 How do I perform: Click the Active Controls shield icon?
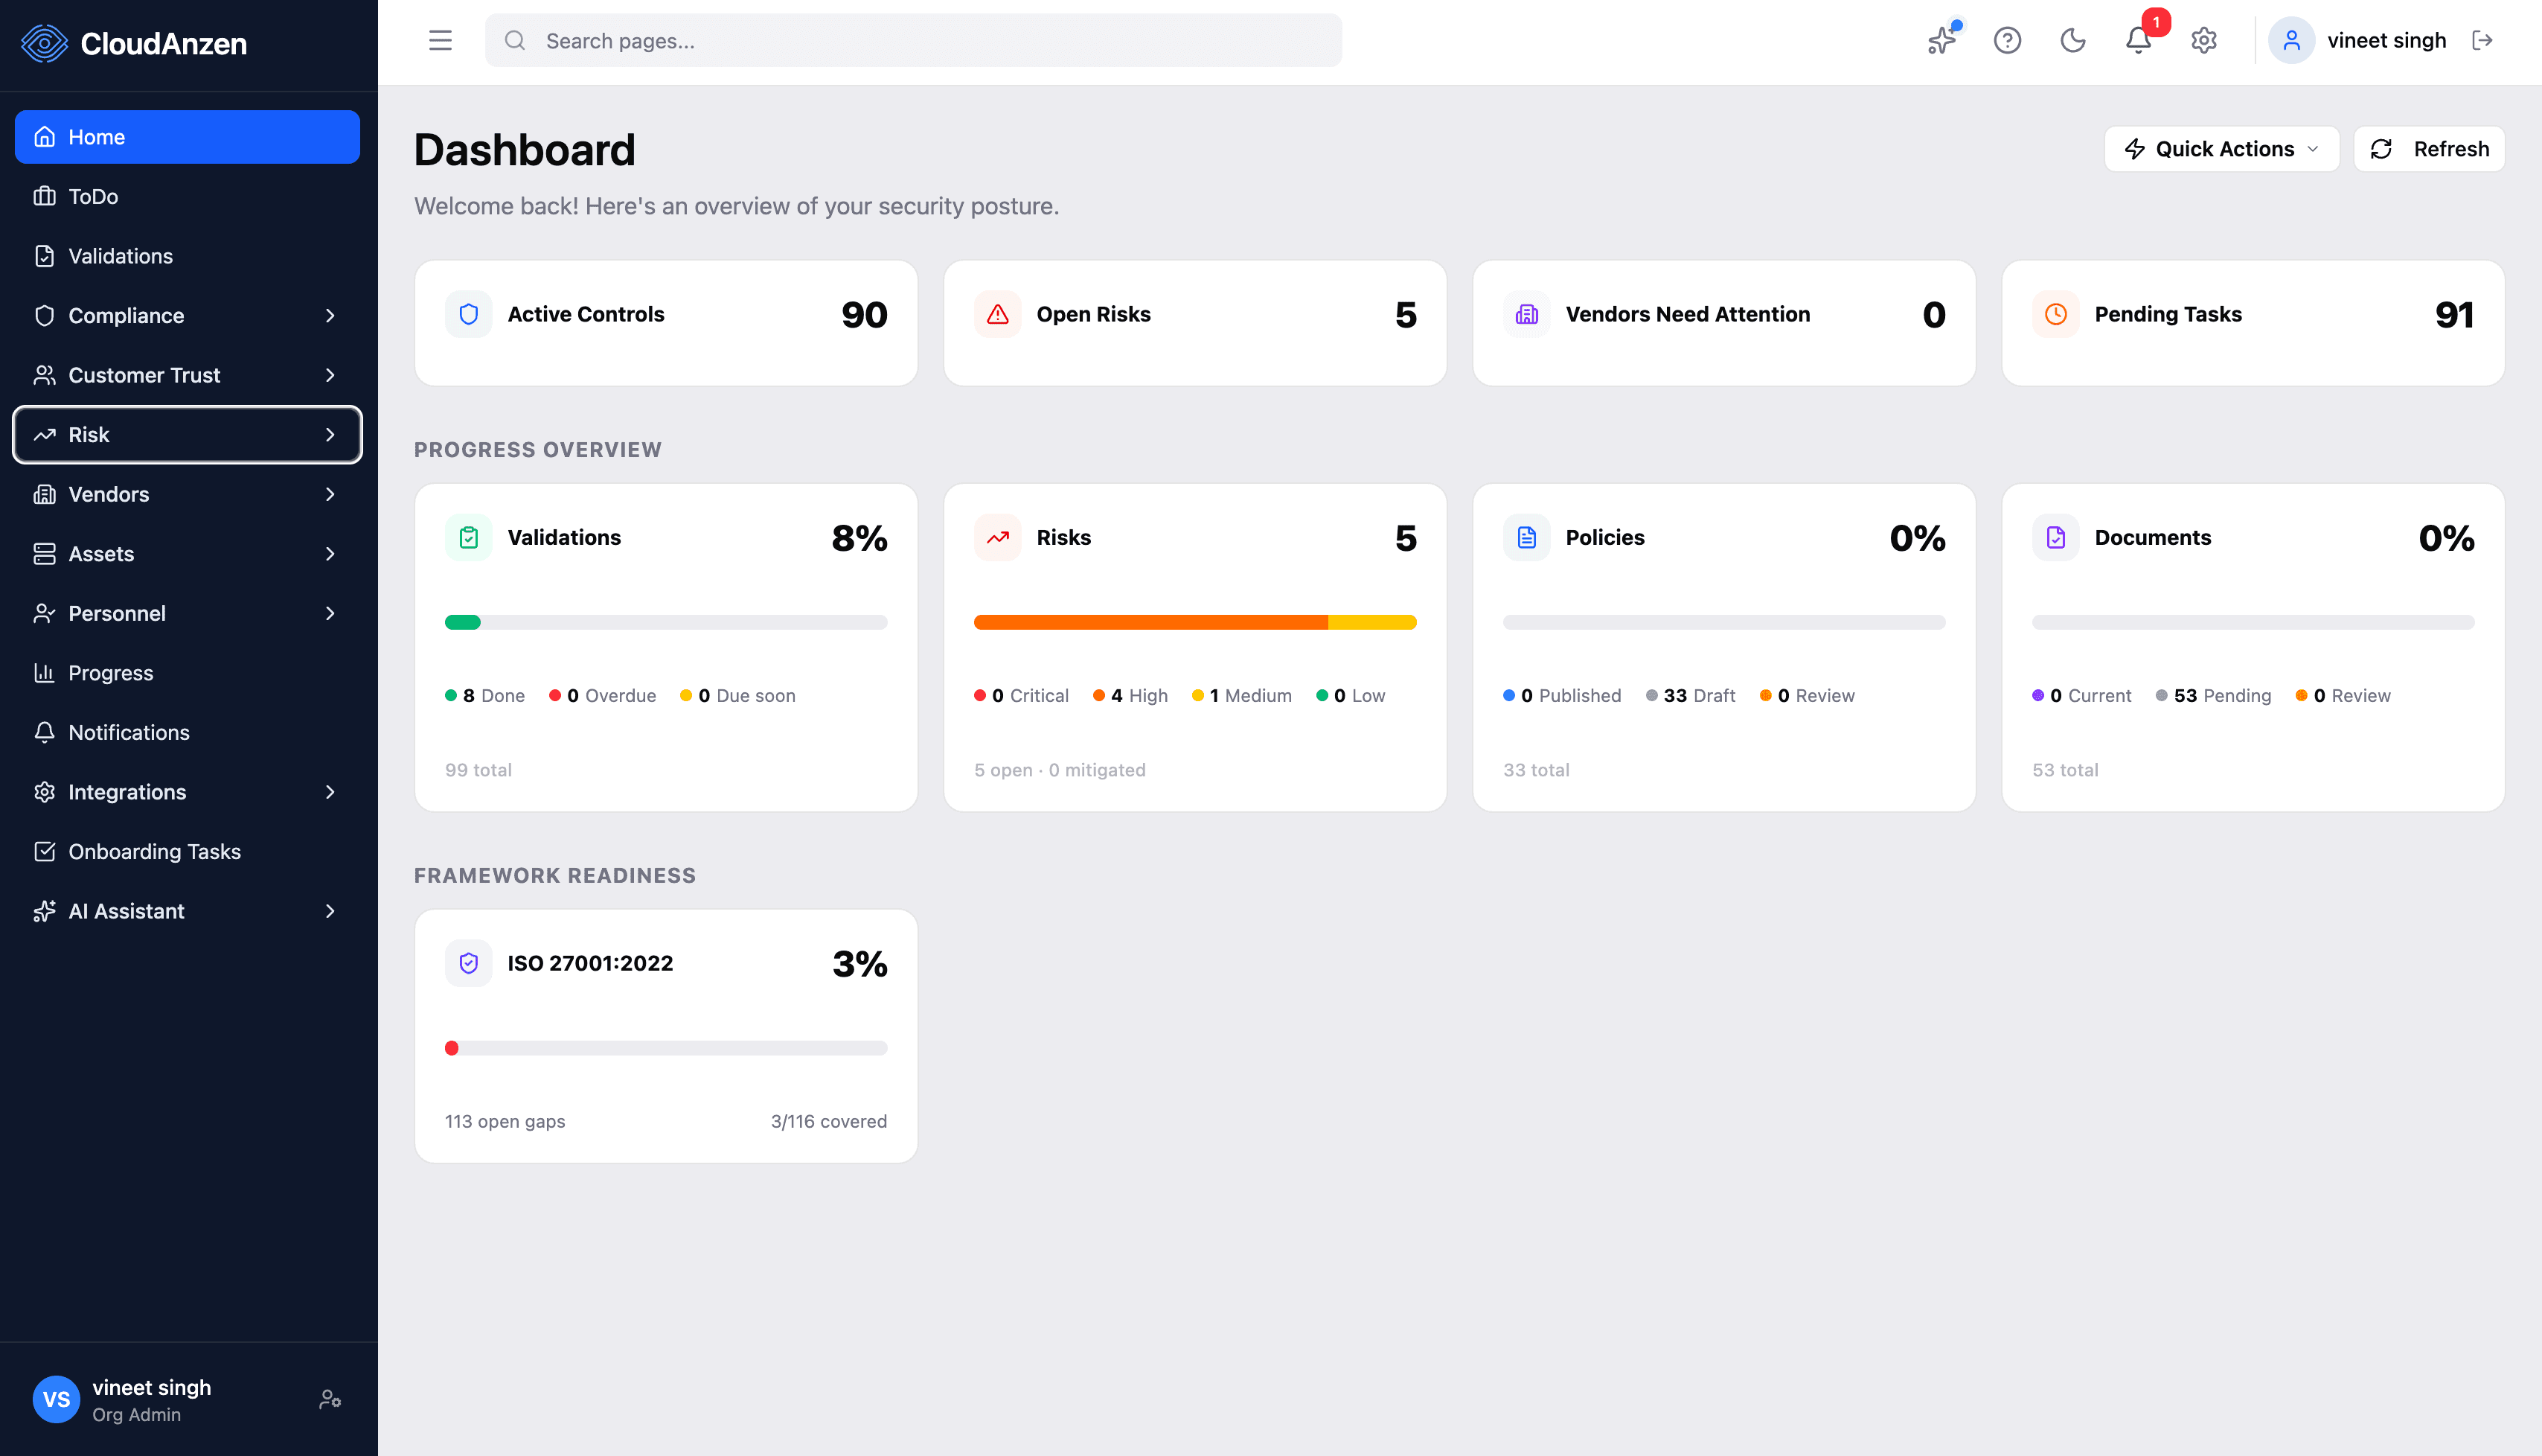(x=469, y=314)
